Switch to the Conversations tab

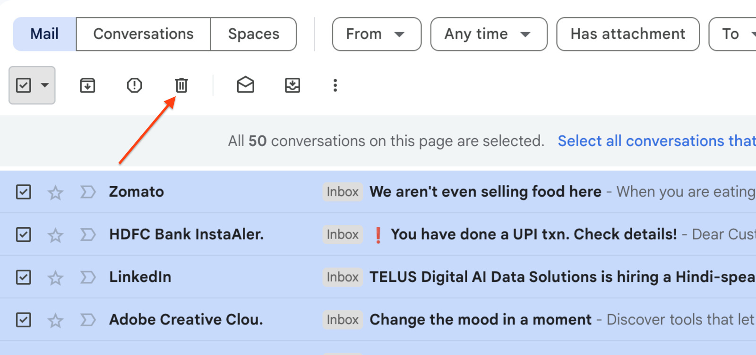143,33
